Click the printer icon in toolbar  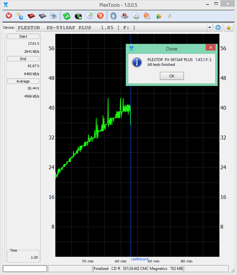[53, 16]
